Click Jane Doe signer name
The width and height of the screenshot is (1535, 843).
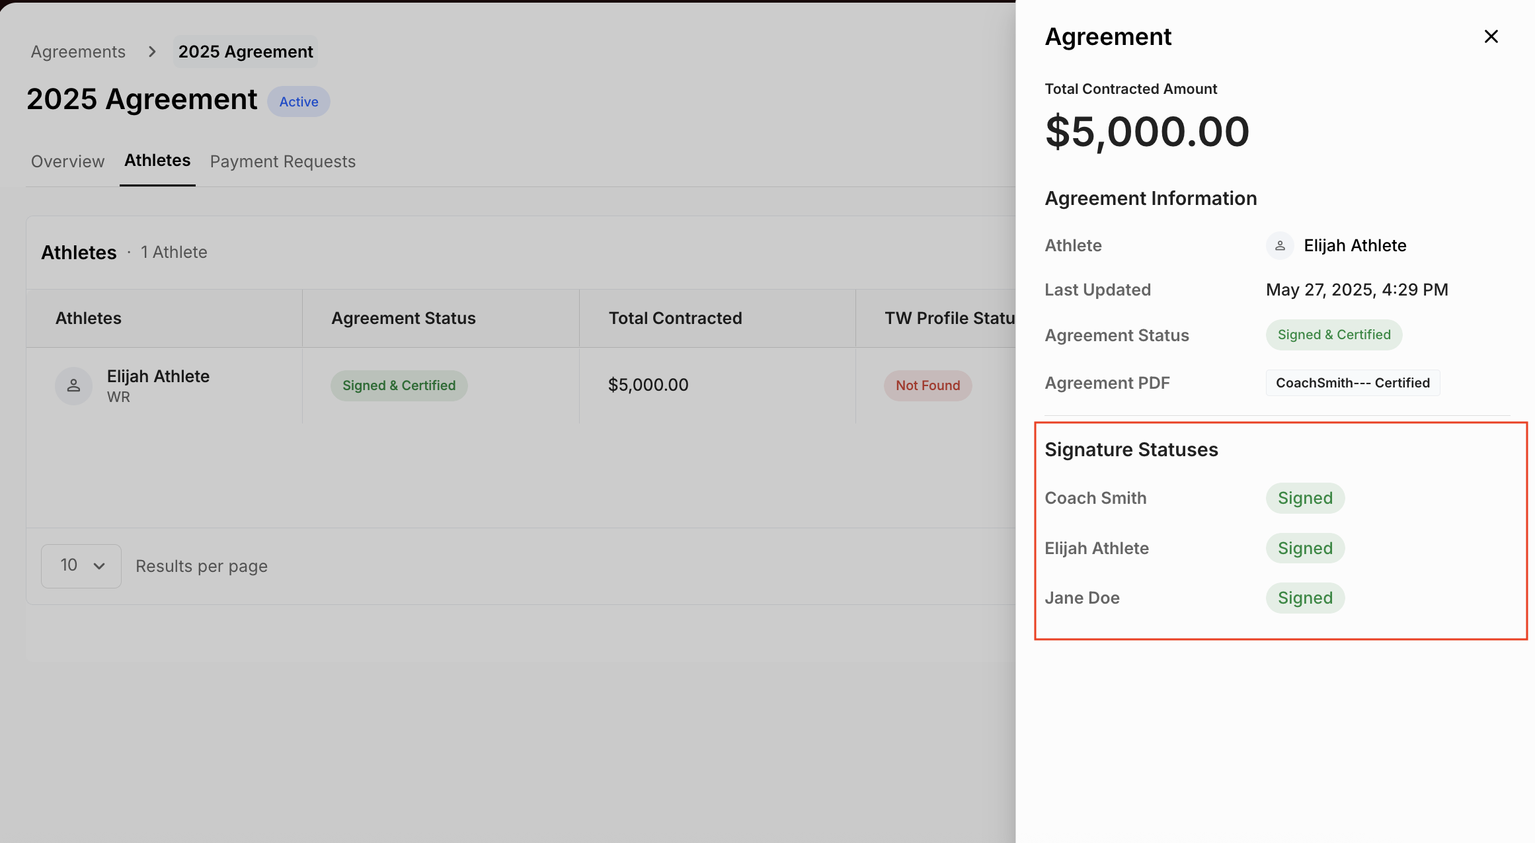1082,598
